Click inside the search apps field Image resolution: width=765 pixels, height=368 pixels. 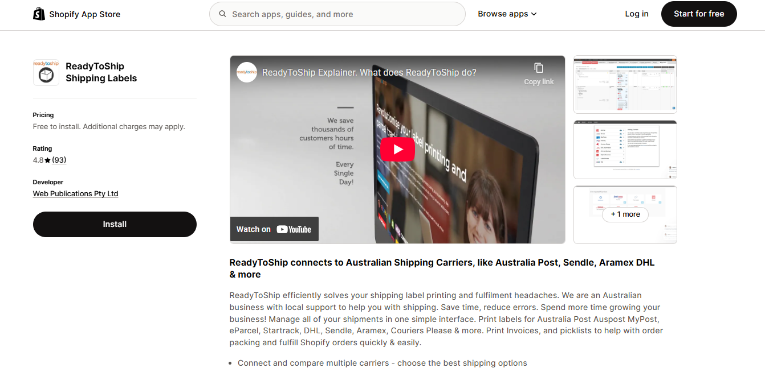336,14
